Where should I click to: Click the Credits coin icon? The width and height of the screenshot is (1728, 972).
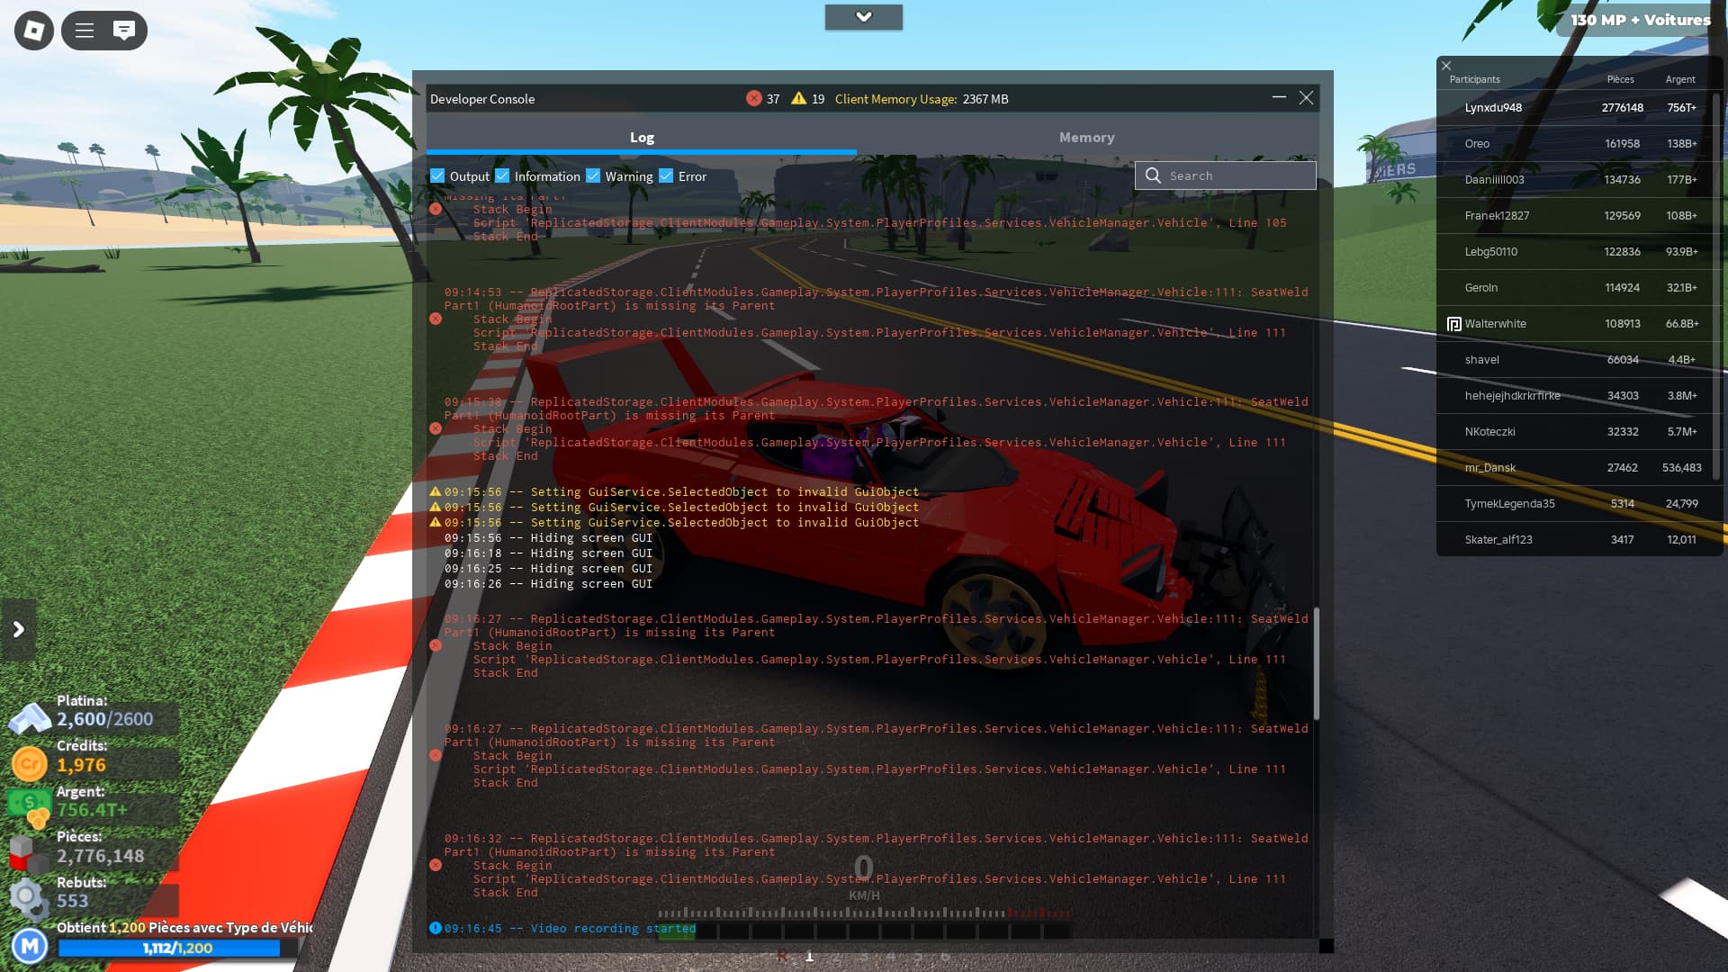[x=29, y=764]
